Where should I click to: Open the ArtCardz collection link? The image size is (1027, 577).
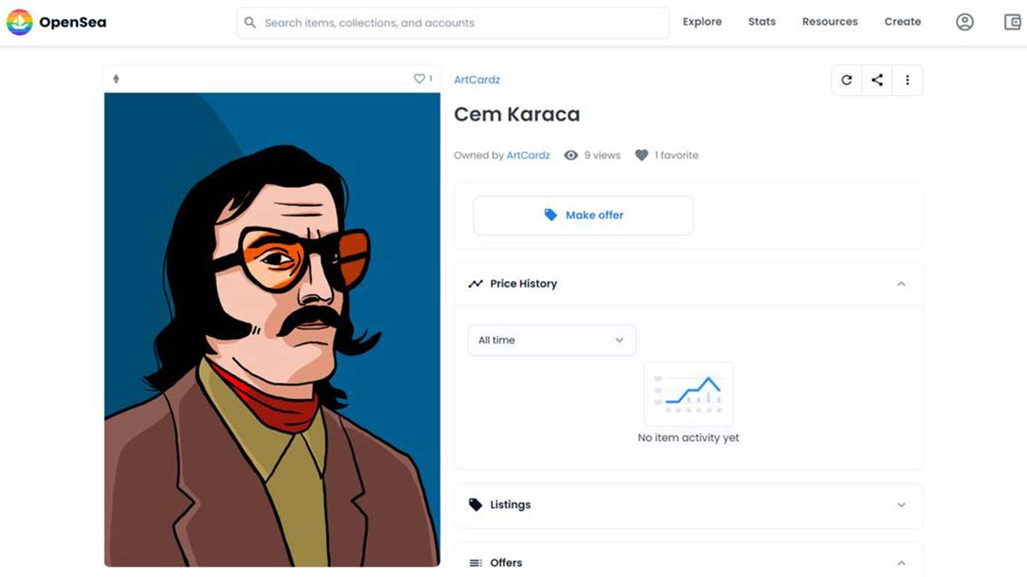(477, 79)
